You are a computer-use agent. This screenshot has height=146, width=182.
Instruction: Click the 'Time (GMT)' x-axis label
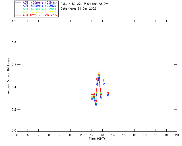[x=97, y=139]
